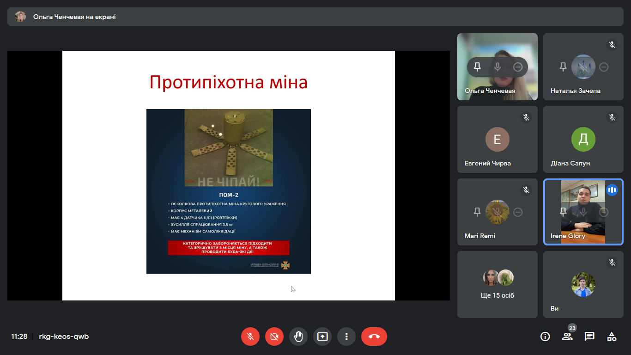
Task: Pin Mari Remi's tile
Action: tap(477, 212)
